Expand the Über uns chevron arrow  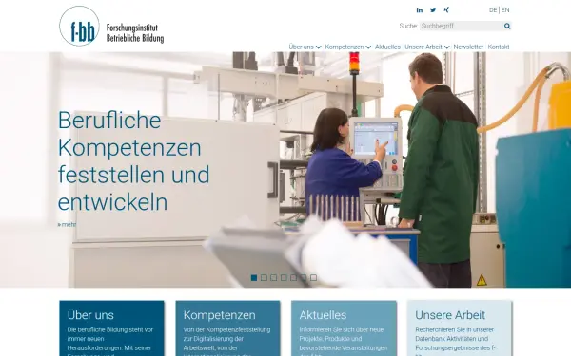click(x=319, y=47)
